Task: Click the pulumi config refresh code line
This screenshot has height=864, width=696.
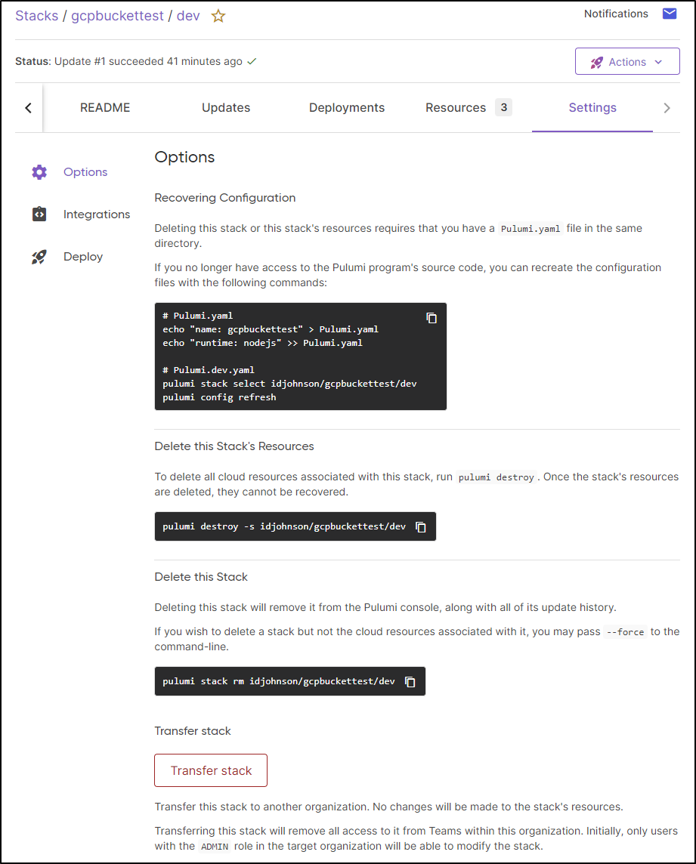Action: click(219, 397)
